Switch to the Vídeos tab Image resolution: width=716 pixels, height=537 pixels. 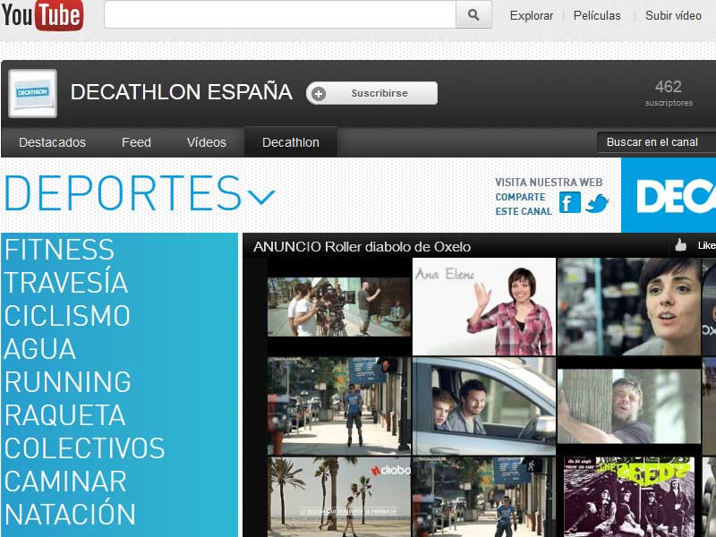pos(207,142)
